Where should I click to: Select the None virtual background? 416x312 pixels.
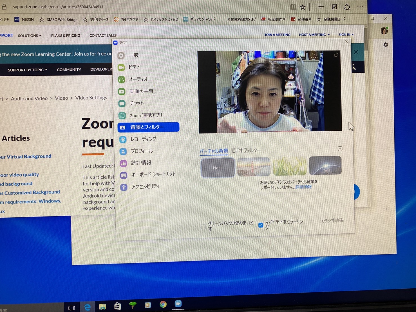(218, 168)
